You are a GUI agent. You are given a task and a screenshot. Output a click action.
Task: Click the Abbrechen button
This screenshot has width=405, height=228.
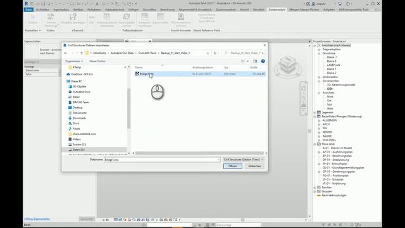coord(254,166)
